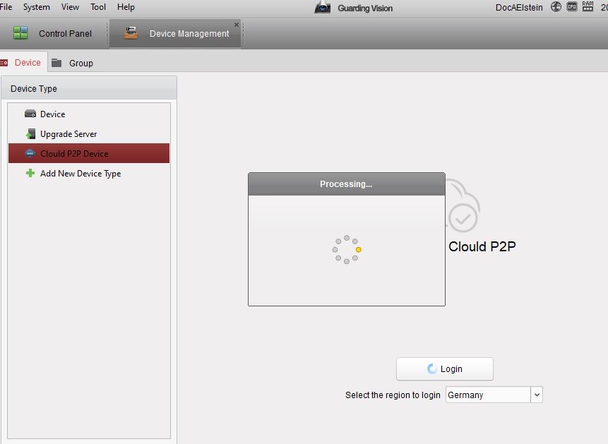Click the Select the region to login label
Viewport: 608px width, 444px height.
(393, 395)
